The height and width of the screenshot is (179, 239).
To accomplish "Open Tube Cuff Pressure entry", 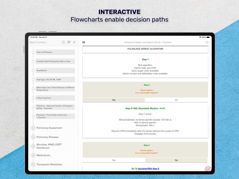I will point(55,52).
